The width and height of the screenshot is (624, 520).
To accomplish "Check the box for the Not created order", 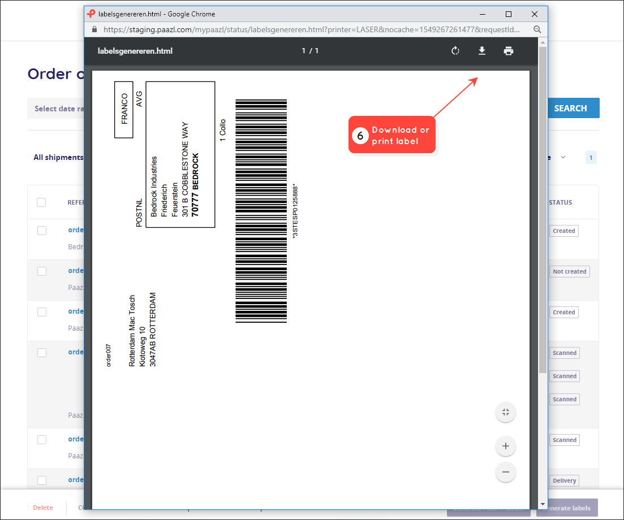I will (x=42, y=271).
